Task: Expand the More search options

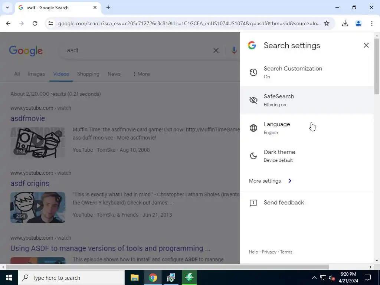Action: click(x=141, y=74)
